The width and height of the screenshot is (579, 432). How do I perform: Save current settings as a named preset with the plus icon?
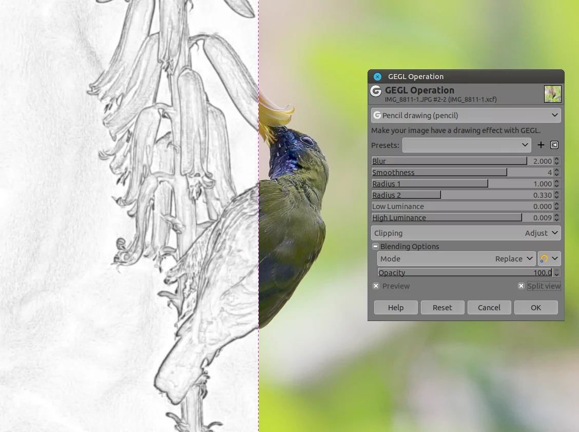pos(541,145)
